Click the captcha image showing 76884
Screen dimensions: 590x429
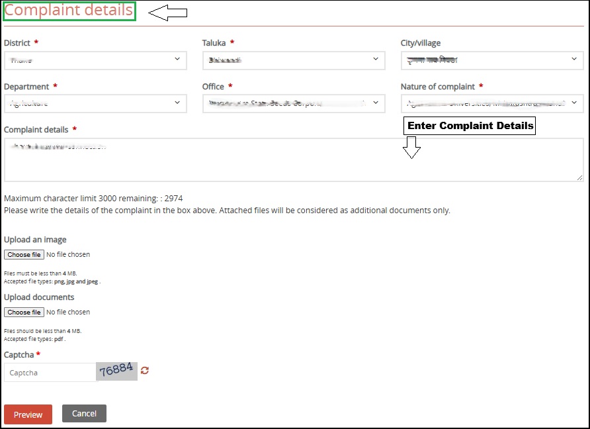point(117,371)
